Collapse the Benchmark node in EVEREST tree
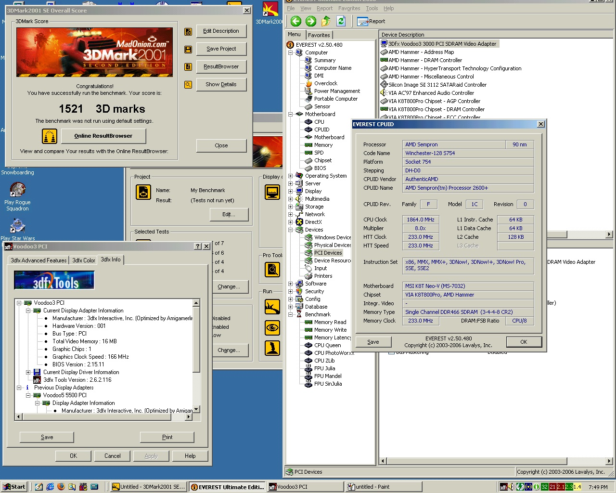 pos(291,314)
